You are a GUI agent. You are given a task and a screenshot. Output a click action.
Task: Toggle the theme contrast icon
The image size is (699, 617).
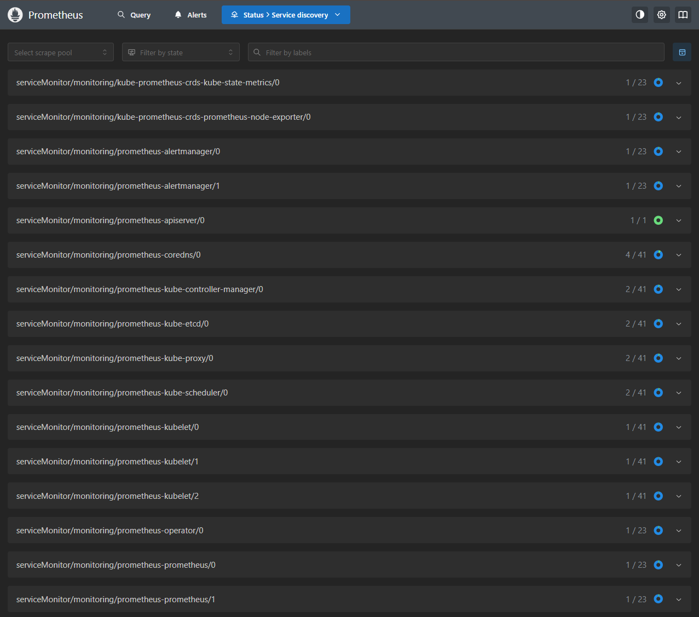coord(640,15)
